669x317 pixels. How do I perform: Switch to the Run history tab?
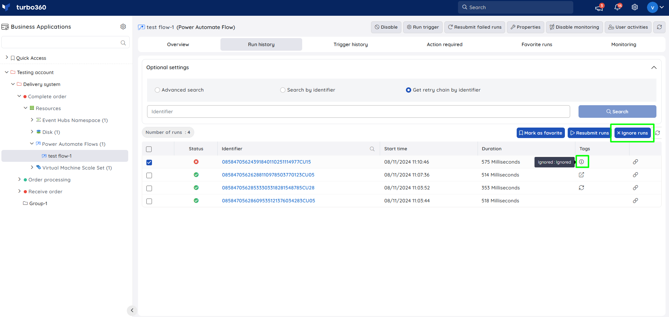coord(261,44)
